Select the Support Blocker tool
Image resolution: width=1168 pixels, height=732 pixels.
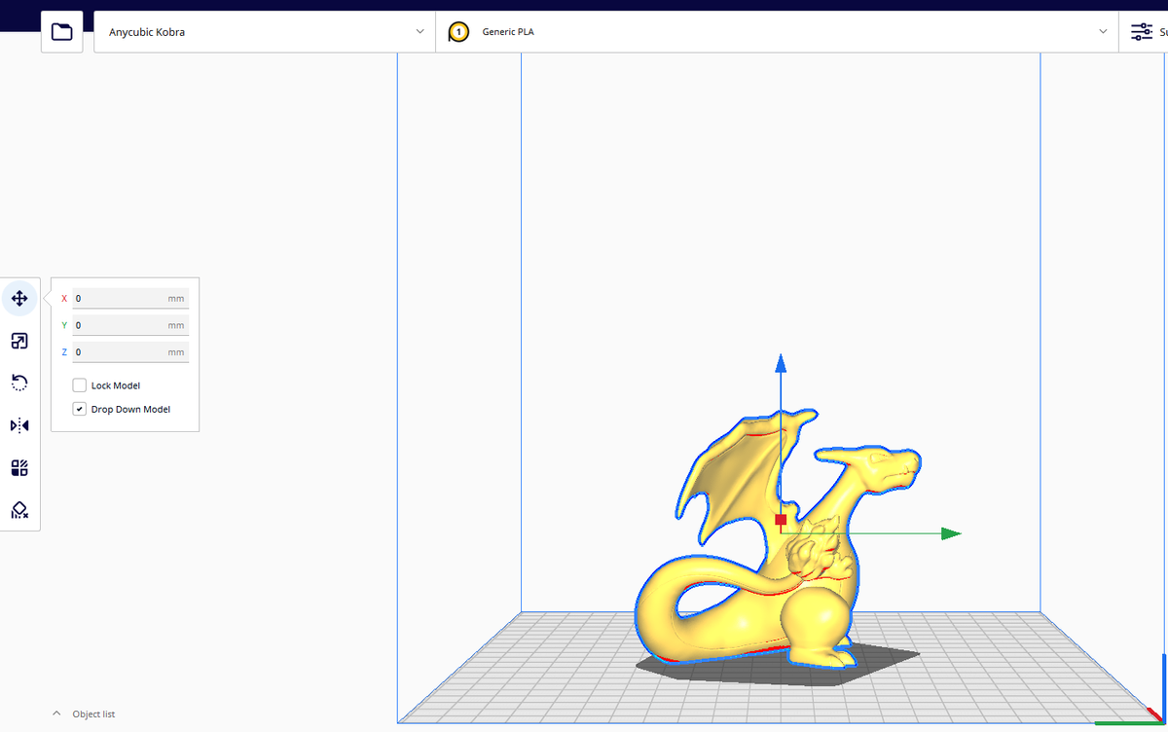19,509
